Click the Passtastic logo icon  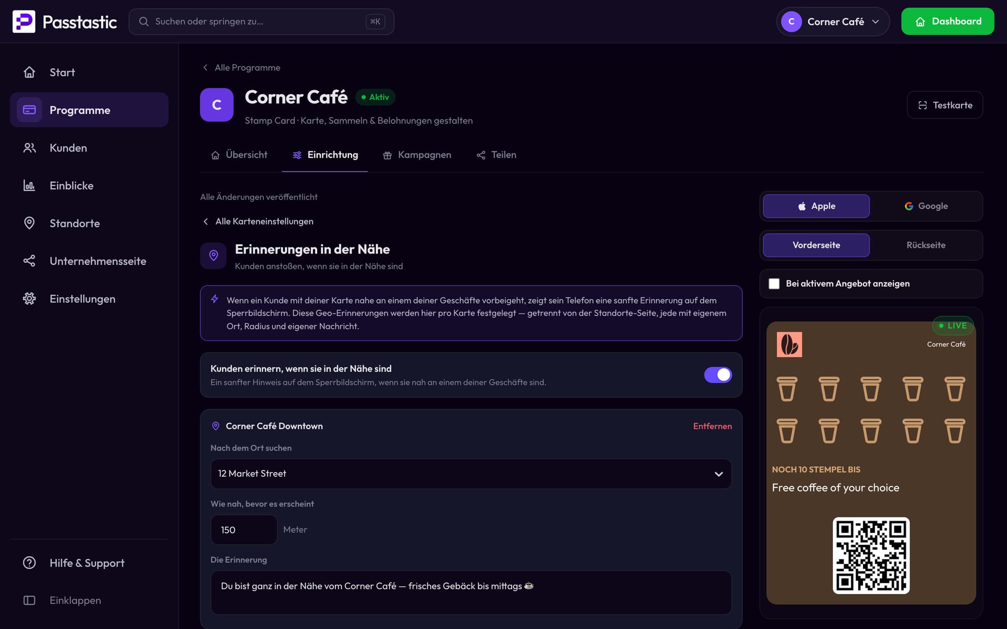click(x=24, y=22)
